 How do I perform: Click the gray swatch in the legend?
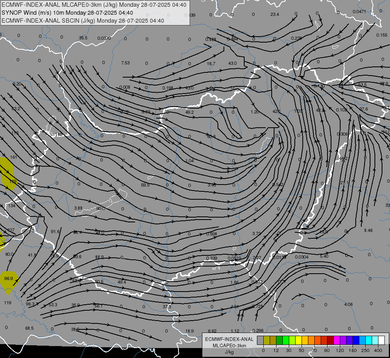[x=260, y=340]
